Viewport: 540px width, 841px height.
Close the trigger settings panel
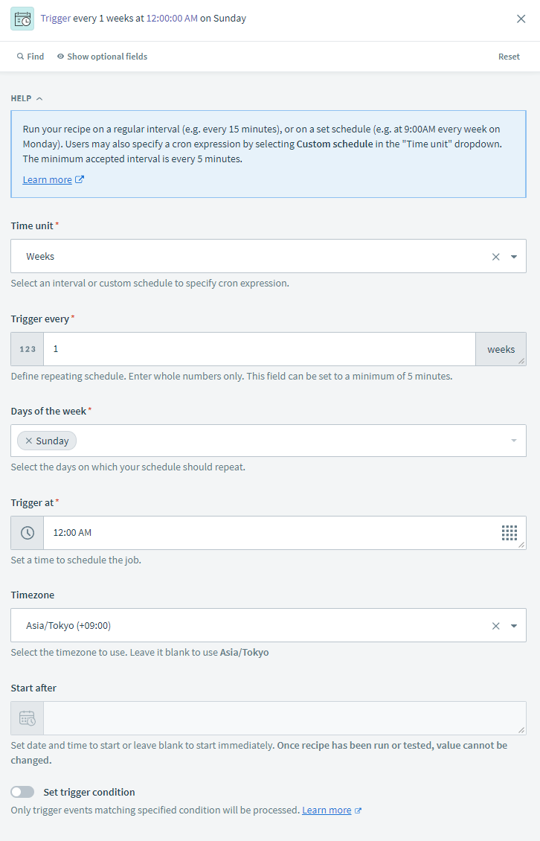pyautogui.click(x=521, y=19)
